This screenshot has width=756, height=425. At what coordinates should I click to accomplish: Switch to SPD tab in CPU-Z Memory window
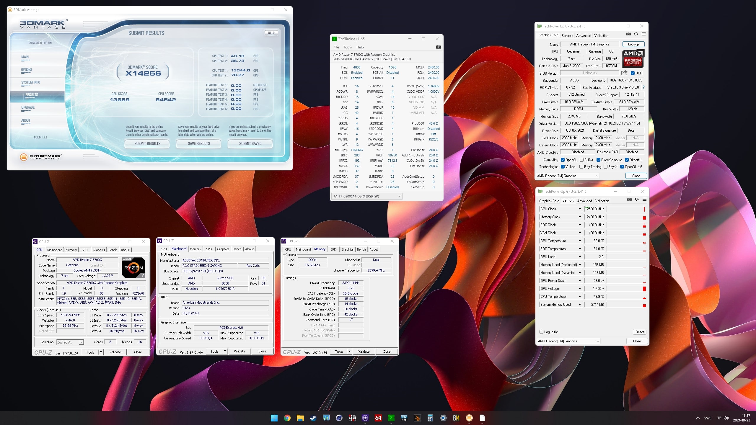pyautogui.click(x=333, y=249)
